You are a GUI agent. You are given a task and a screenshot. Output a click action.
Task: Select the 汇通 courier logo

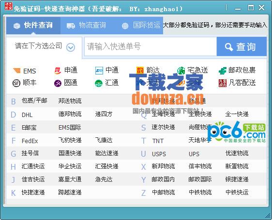[99, 83]
